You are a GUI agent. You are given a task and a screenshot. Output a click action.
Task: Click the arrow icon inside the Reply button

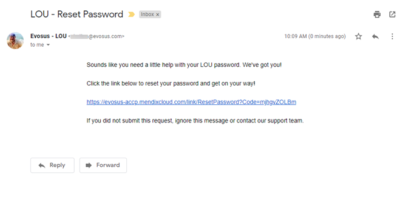coord(42,166)
